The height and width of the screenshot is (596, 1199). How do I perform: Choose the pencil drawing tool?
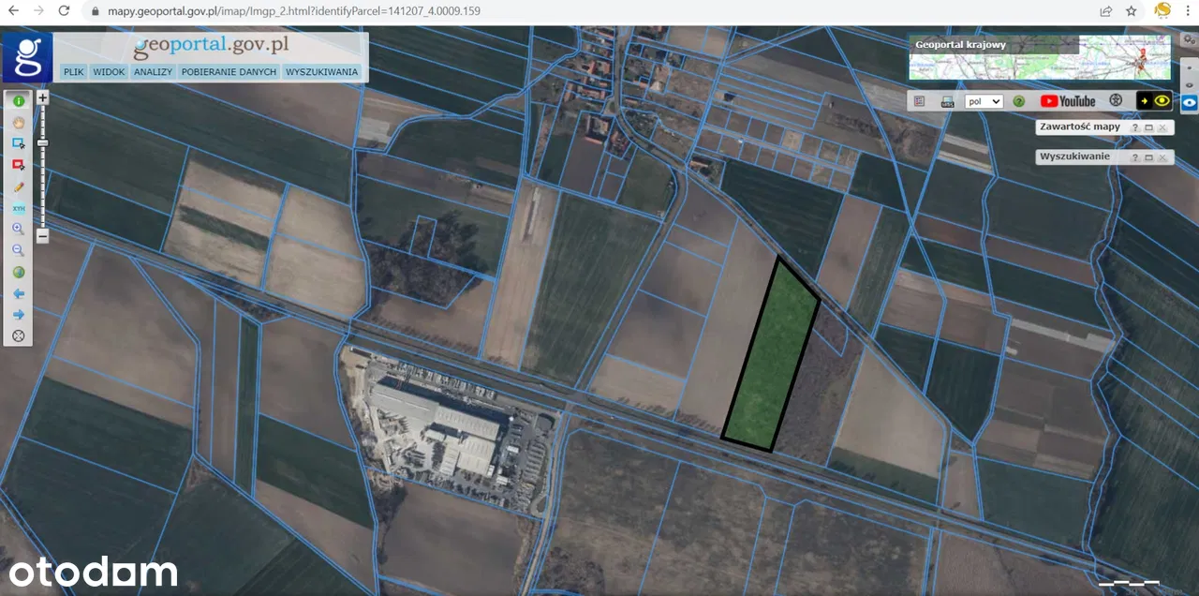pos(18,186)
